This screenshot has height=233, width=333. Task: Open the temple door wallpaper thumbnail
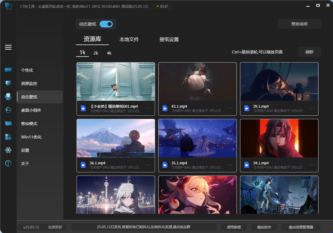click(116, 82)
